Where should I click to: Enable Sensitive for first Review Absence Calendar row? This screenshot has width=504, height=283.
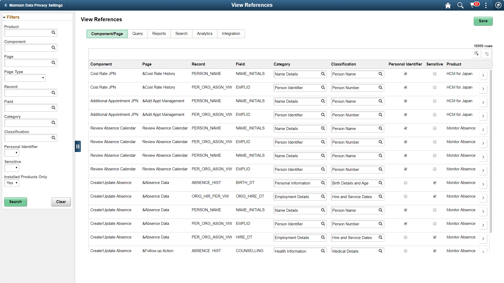[435, 128]
